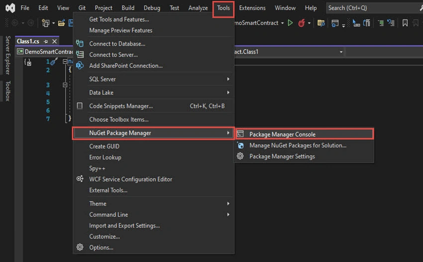The height and width of the screenshot is (262, 423).
Task: Expand the Data Lake submenu
Action: click(153, 92)
